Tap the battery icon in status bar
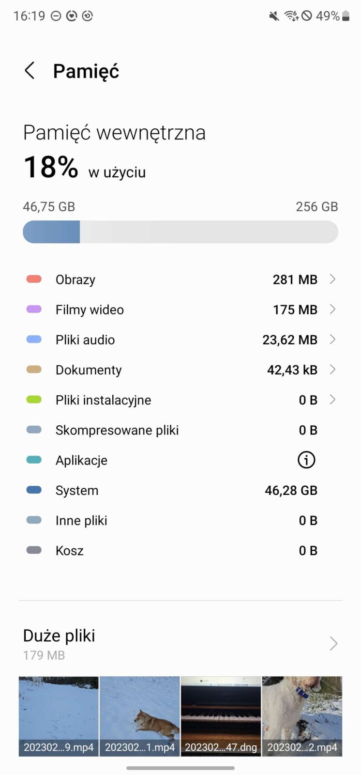361x775 pixels. point(346,16)
